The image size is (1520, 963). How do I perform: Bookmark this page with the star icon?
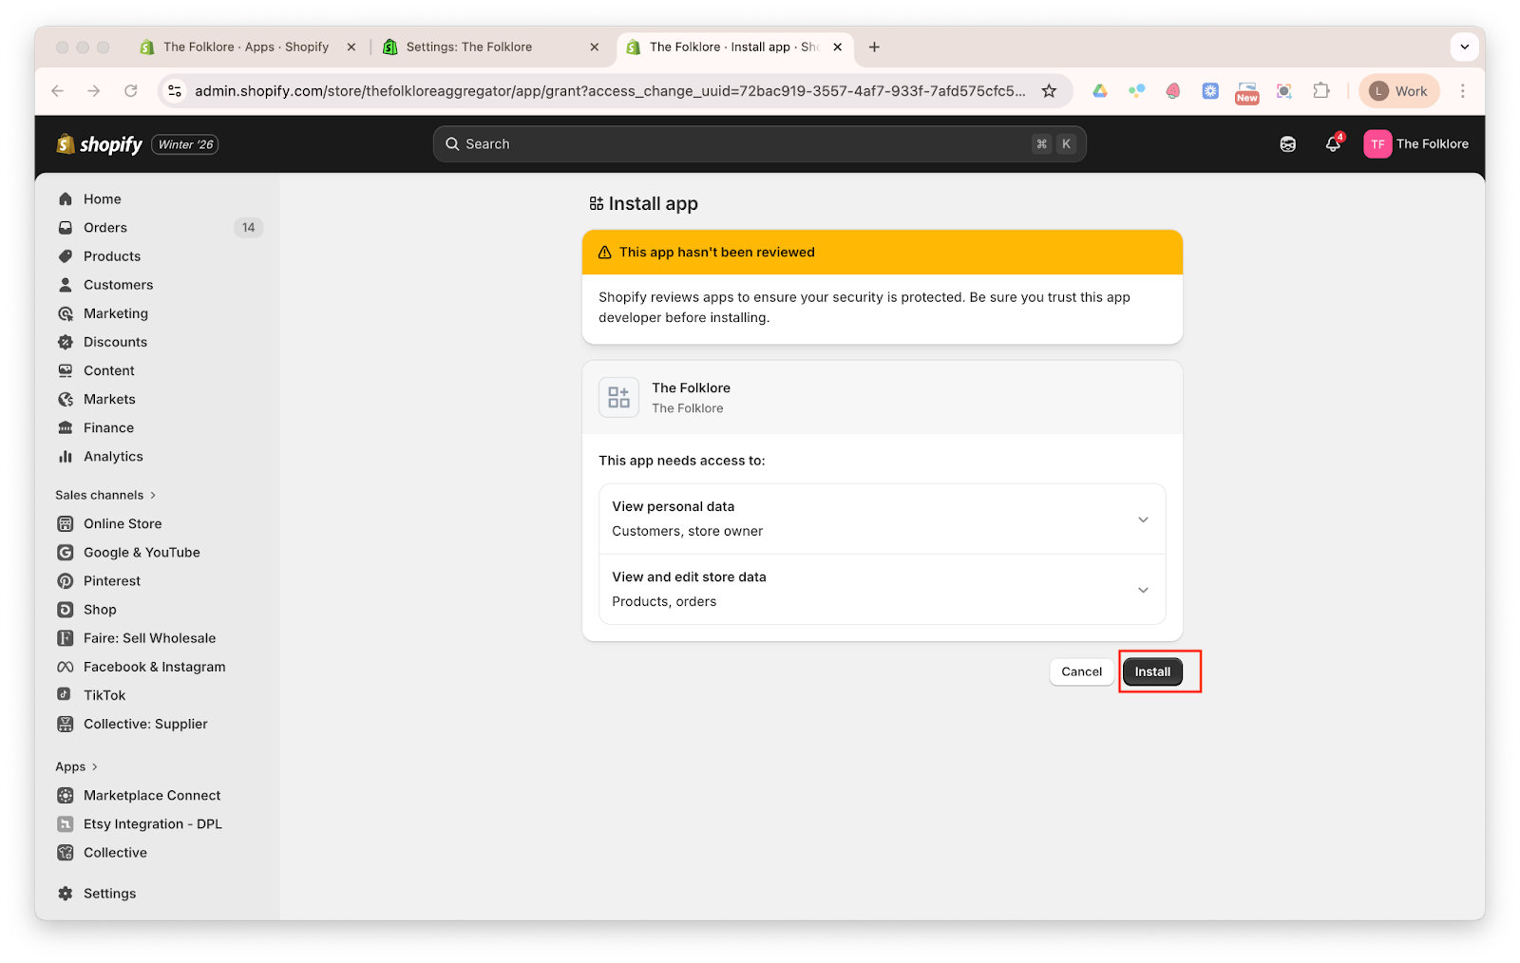coord(1049,91)
